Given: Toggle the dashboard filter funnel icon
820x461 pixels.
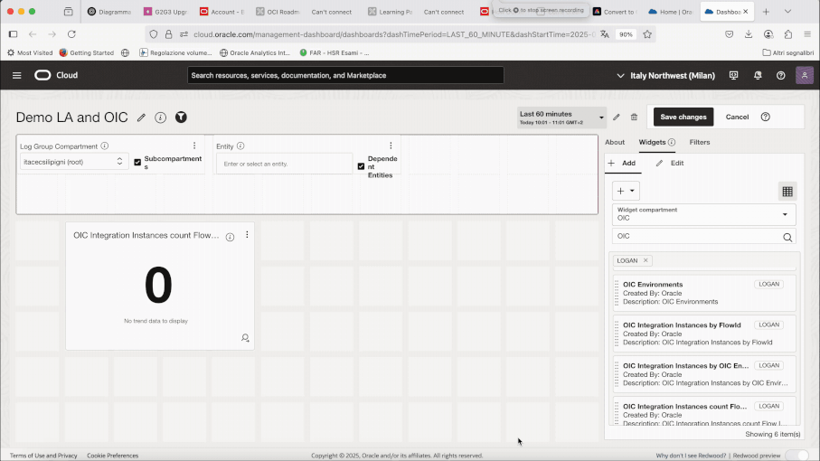Looking at the screenshot, I should click(181, 118).
